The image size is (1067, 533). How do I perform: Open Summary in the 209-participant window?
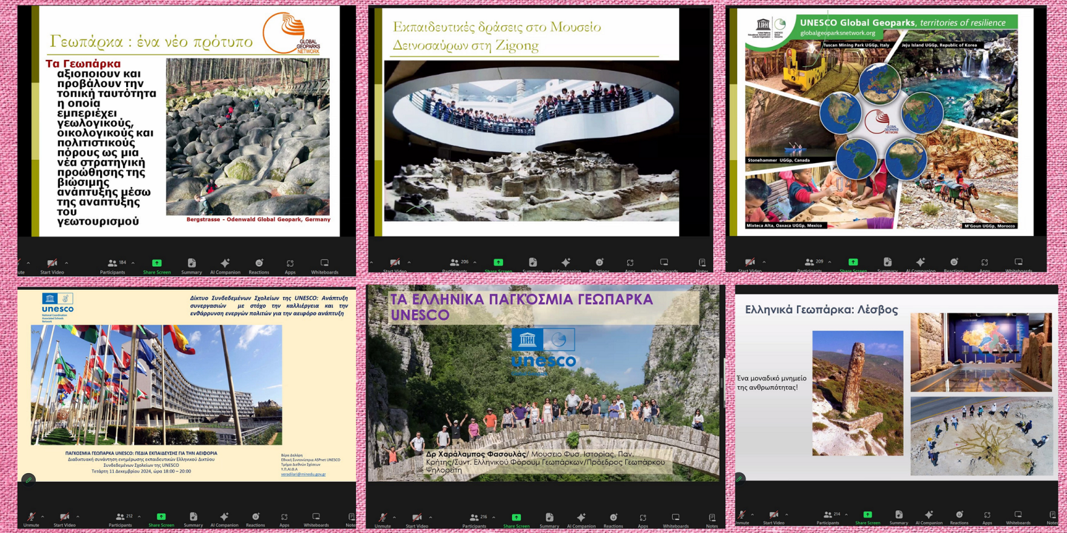click(x=887, y=265)
